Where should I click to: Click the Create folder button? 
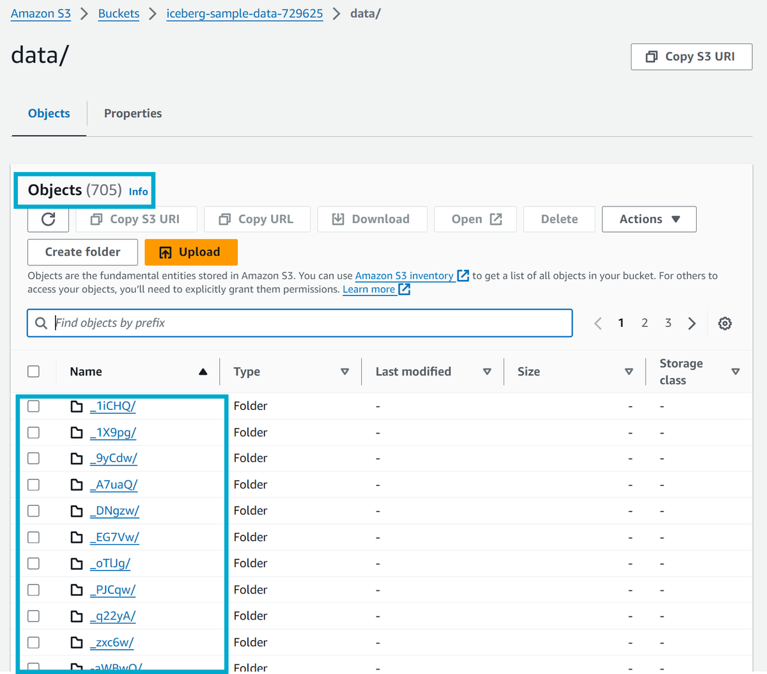pos(82,252)
